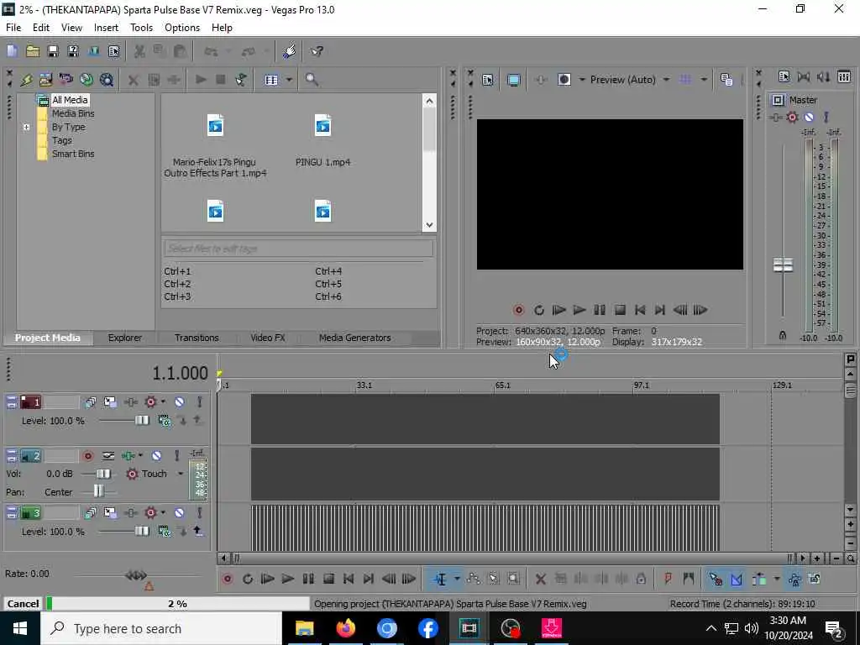Open edit tool dropdown arrow in timeline toolbar
Screen dimensions: 860x645
pyautogui.click(x=457, y=579)
